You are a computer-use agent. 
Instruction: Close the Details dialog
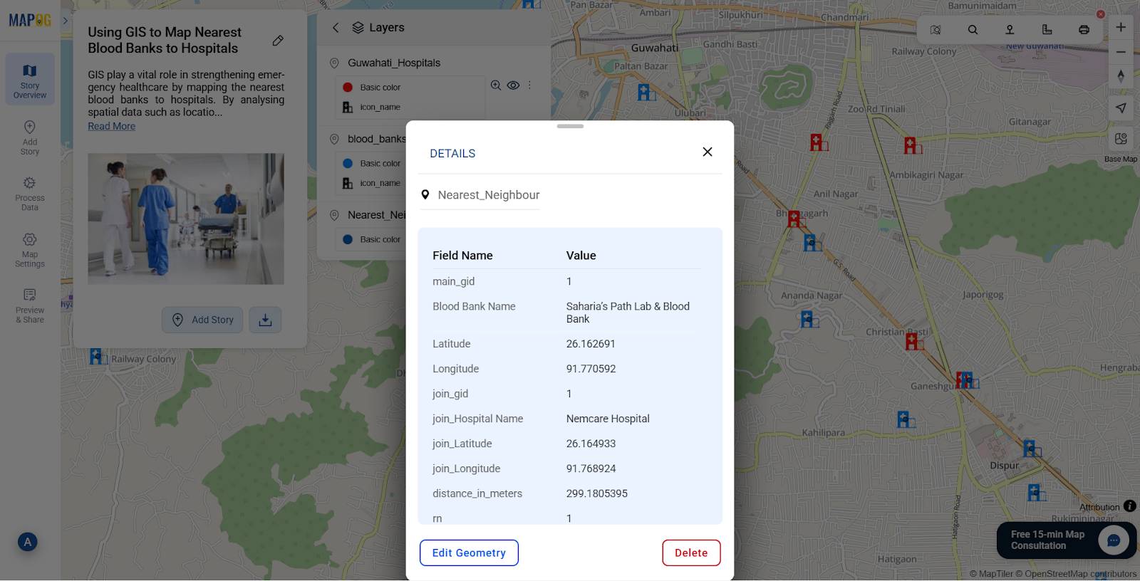tap(707, 152)
